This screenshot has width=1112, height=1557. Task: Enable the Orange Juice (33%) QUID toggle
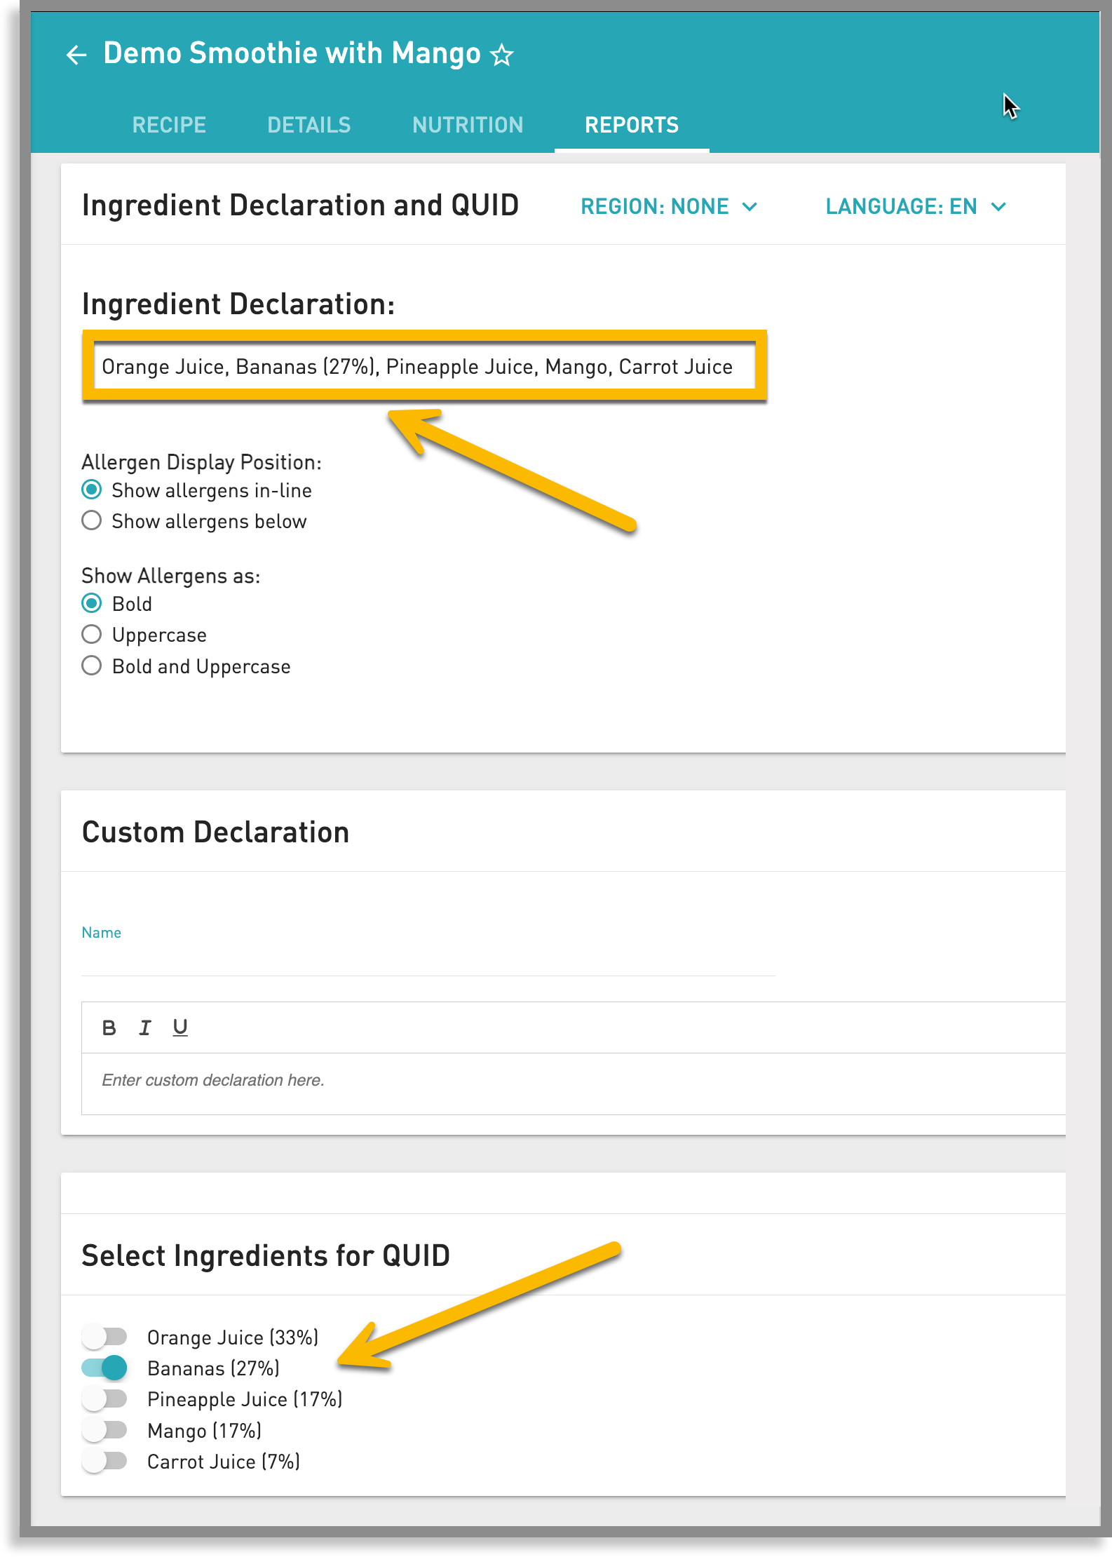[104, 1337]
